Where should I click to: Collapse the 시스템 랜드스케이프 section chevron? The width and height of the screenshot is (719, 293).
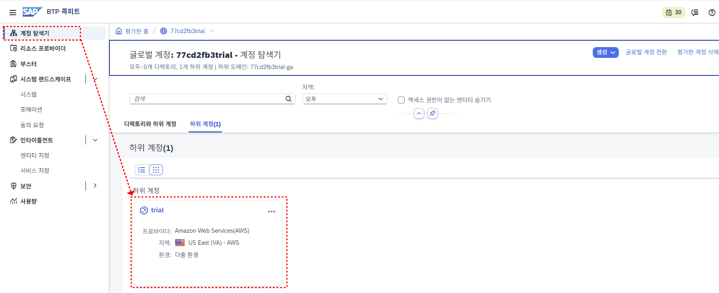(x=95, y=79)
